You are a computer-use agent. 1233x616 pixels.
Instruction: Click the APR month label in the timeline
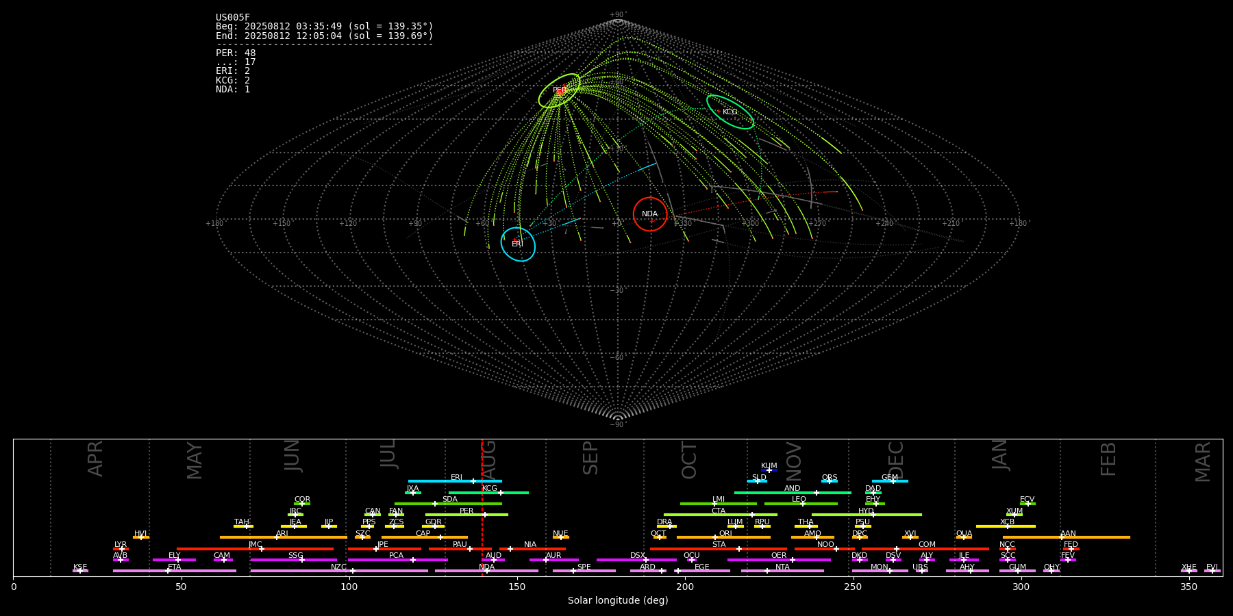point(95,459)
